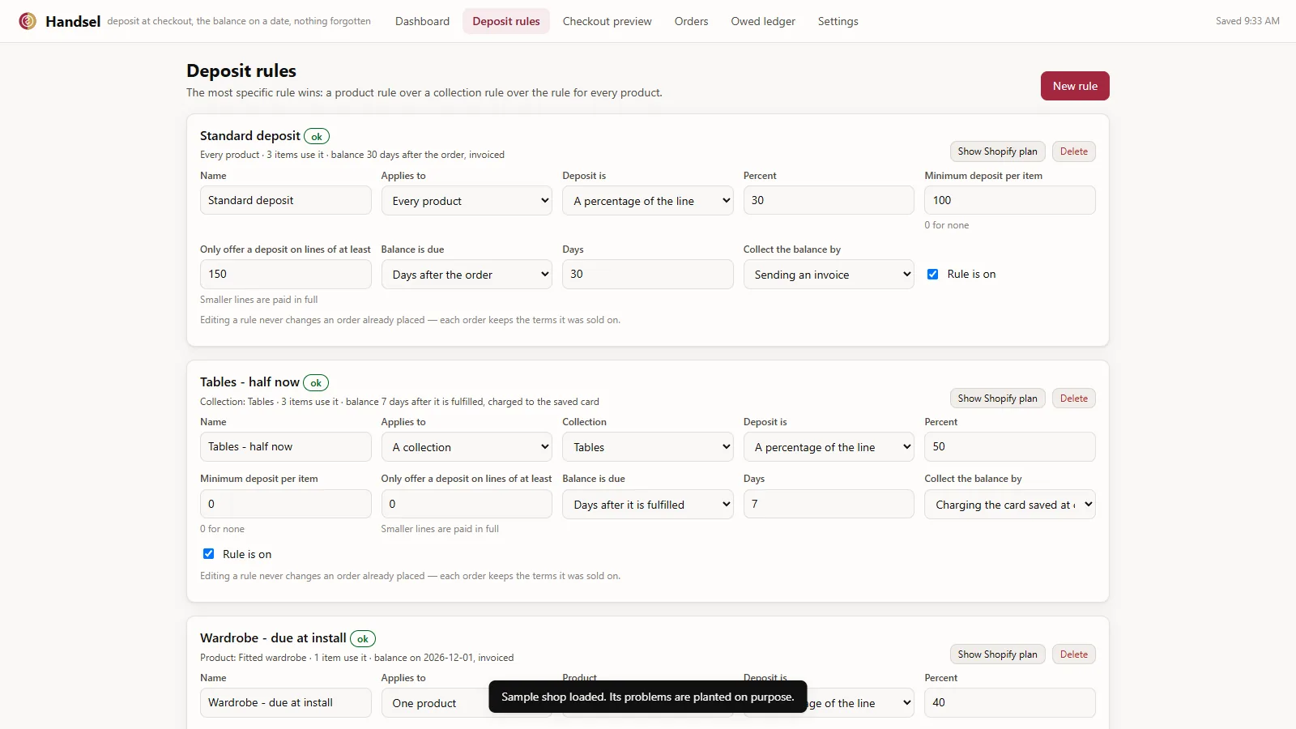Open 'Days after it is fulfilled' dropdown

[648, 505]
